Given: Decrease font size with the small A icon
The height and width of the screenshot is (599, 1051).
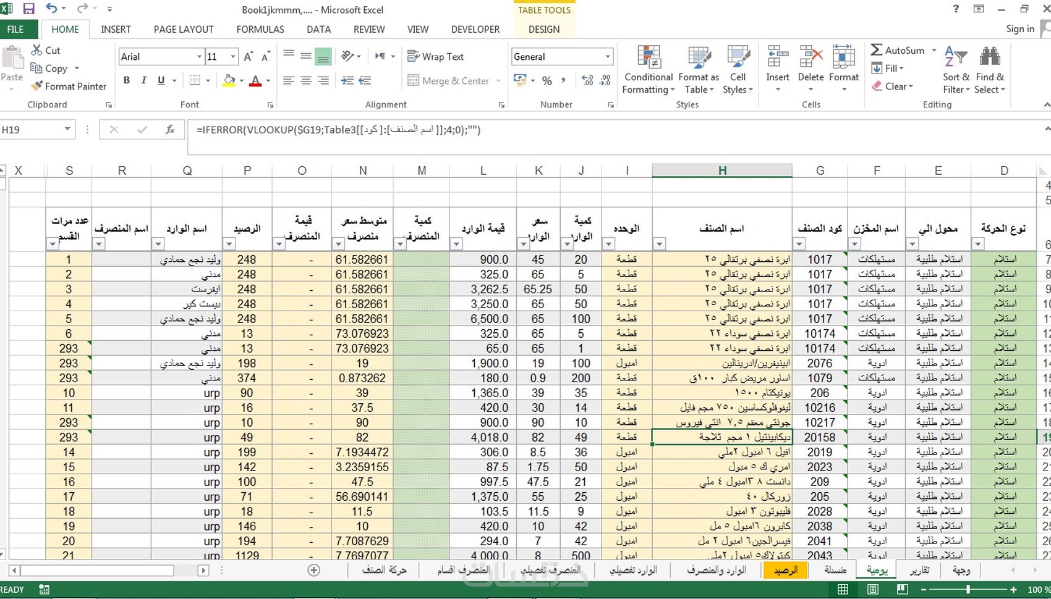Looking at the screenshot, I should [265, 57].
